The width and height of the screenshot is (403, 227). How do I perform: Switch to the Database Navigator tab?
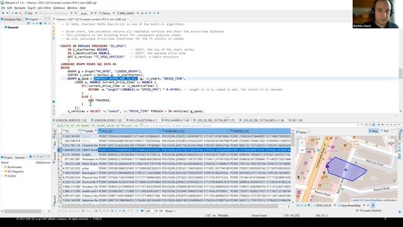11,20
